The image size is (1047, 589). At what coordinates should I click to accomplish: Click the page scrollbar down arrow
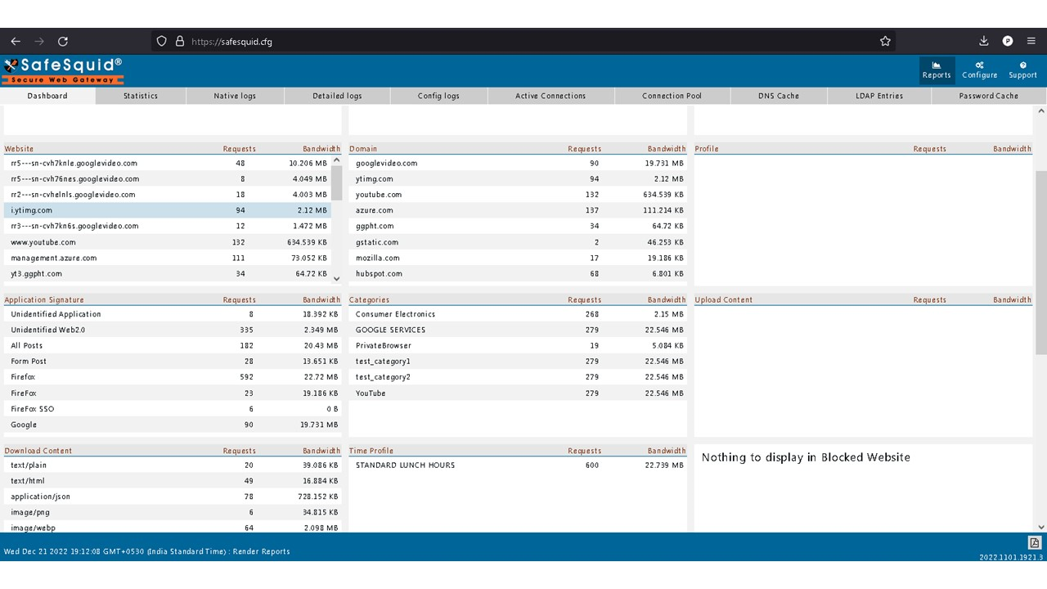[1040, 527]
